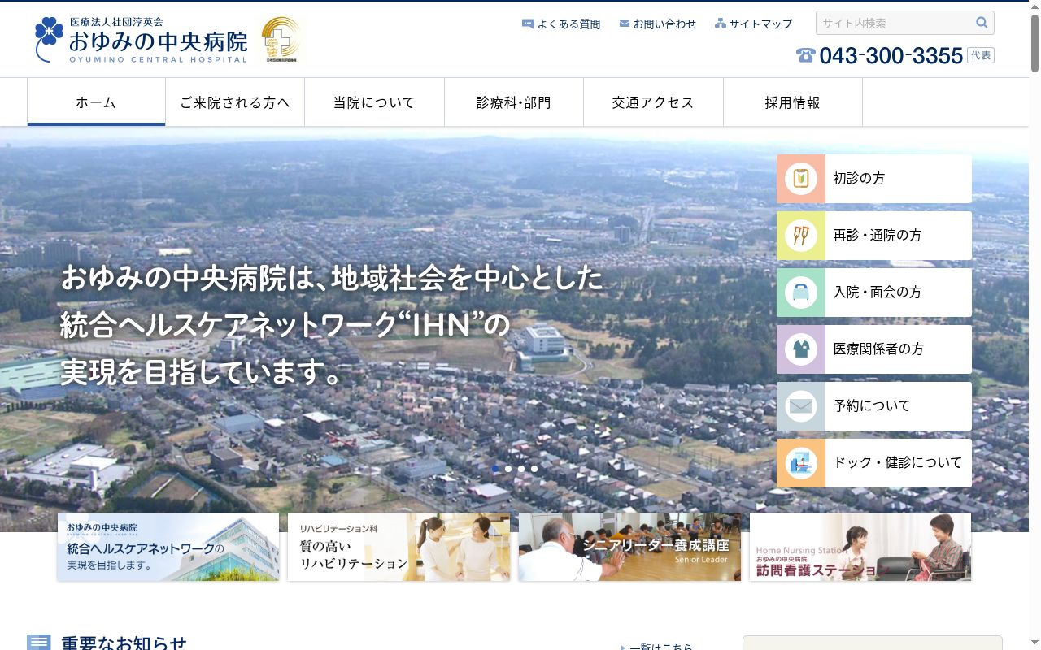Viewport: 1041px width, 650px height.
Task: Click the envelope icon for 予約について
Action: [x=801, y=406]
